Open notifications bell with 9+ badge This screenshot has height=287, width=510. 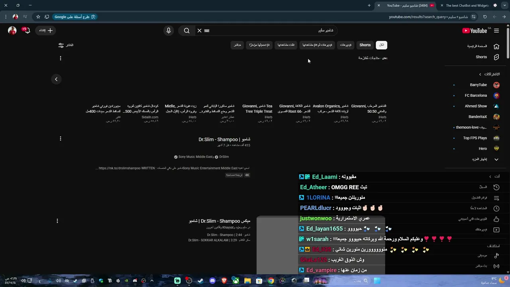(27, 30)
